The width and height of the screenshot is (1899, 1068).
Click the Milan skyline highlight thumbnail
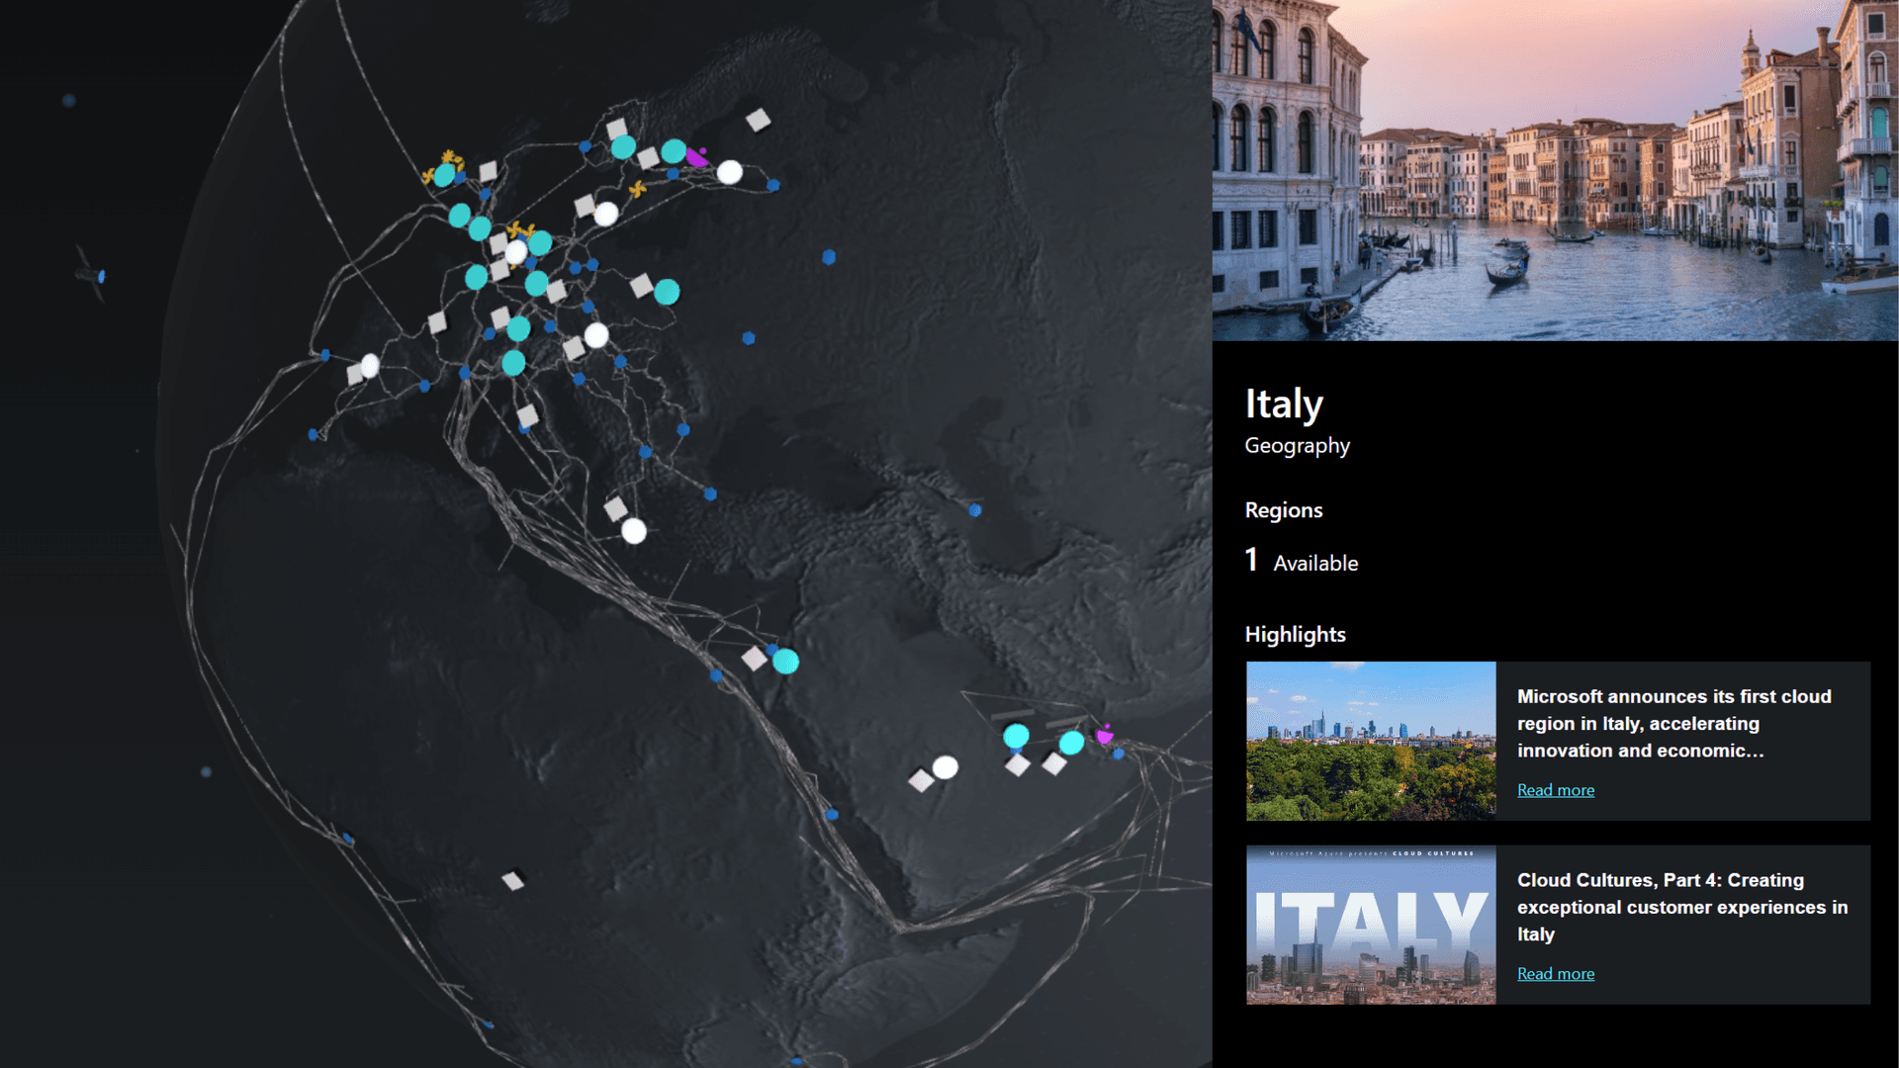(1370, 741)
